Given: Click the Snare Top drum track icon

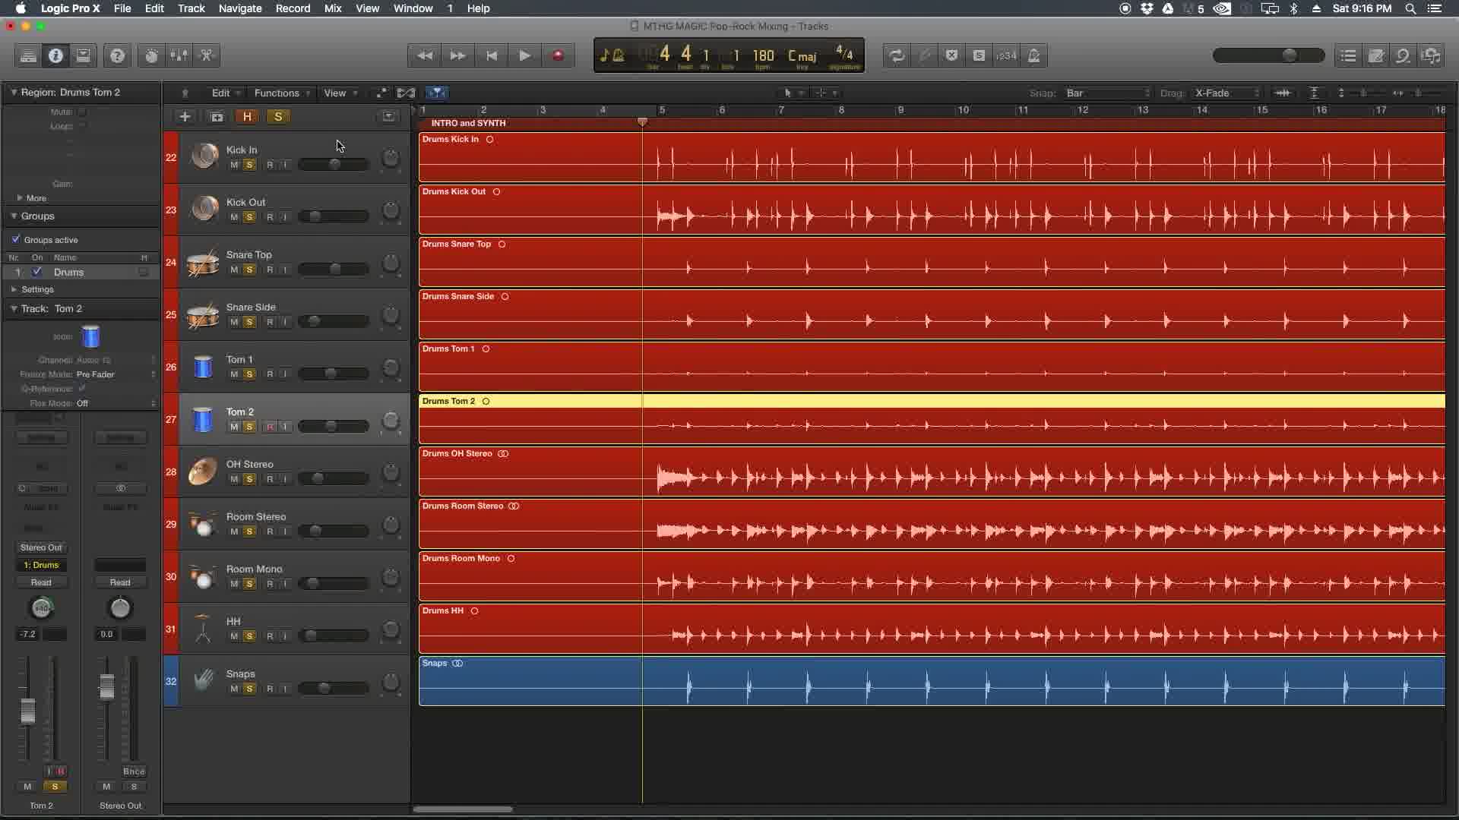Looking at the screenshot, I should 203,263.
